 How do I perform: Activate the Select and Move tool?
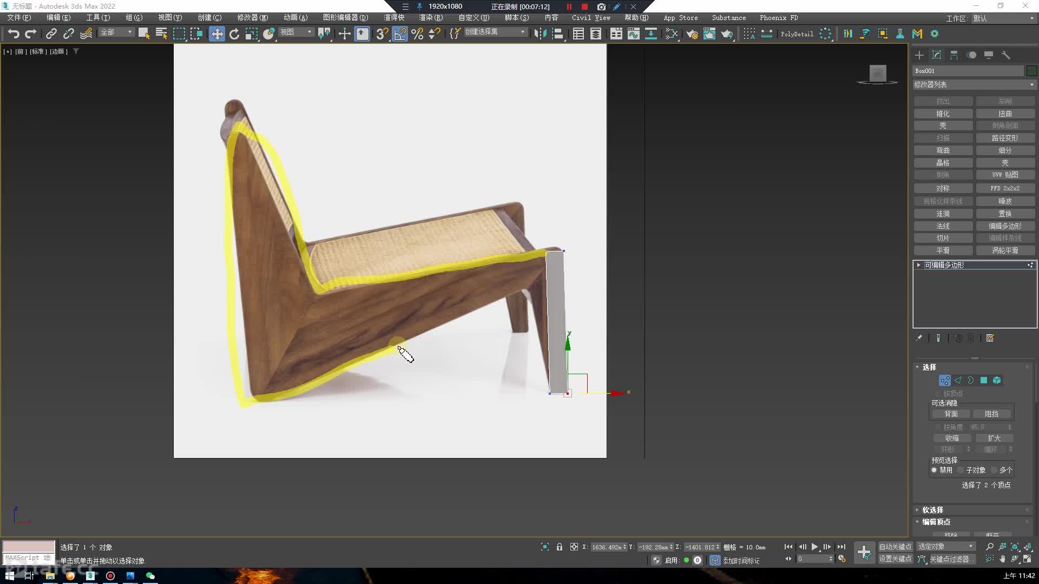(217, 34)
